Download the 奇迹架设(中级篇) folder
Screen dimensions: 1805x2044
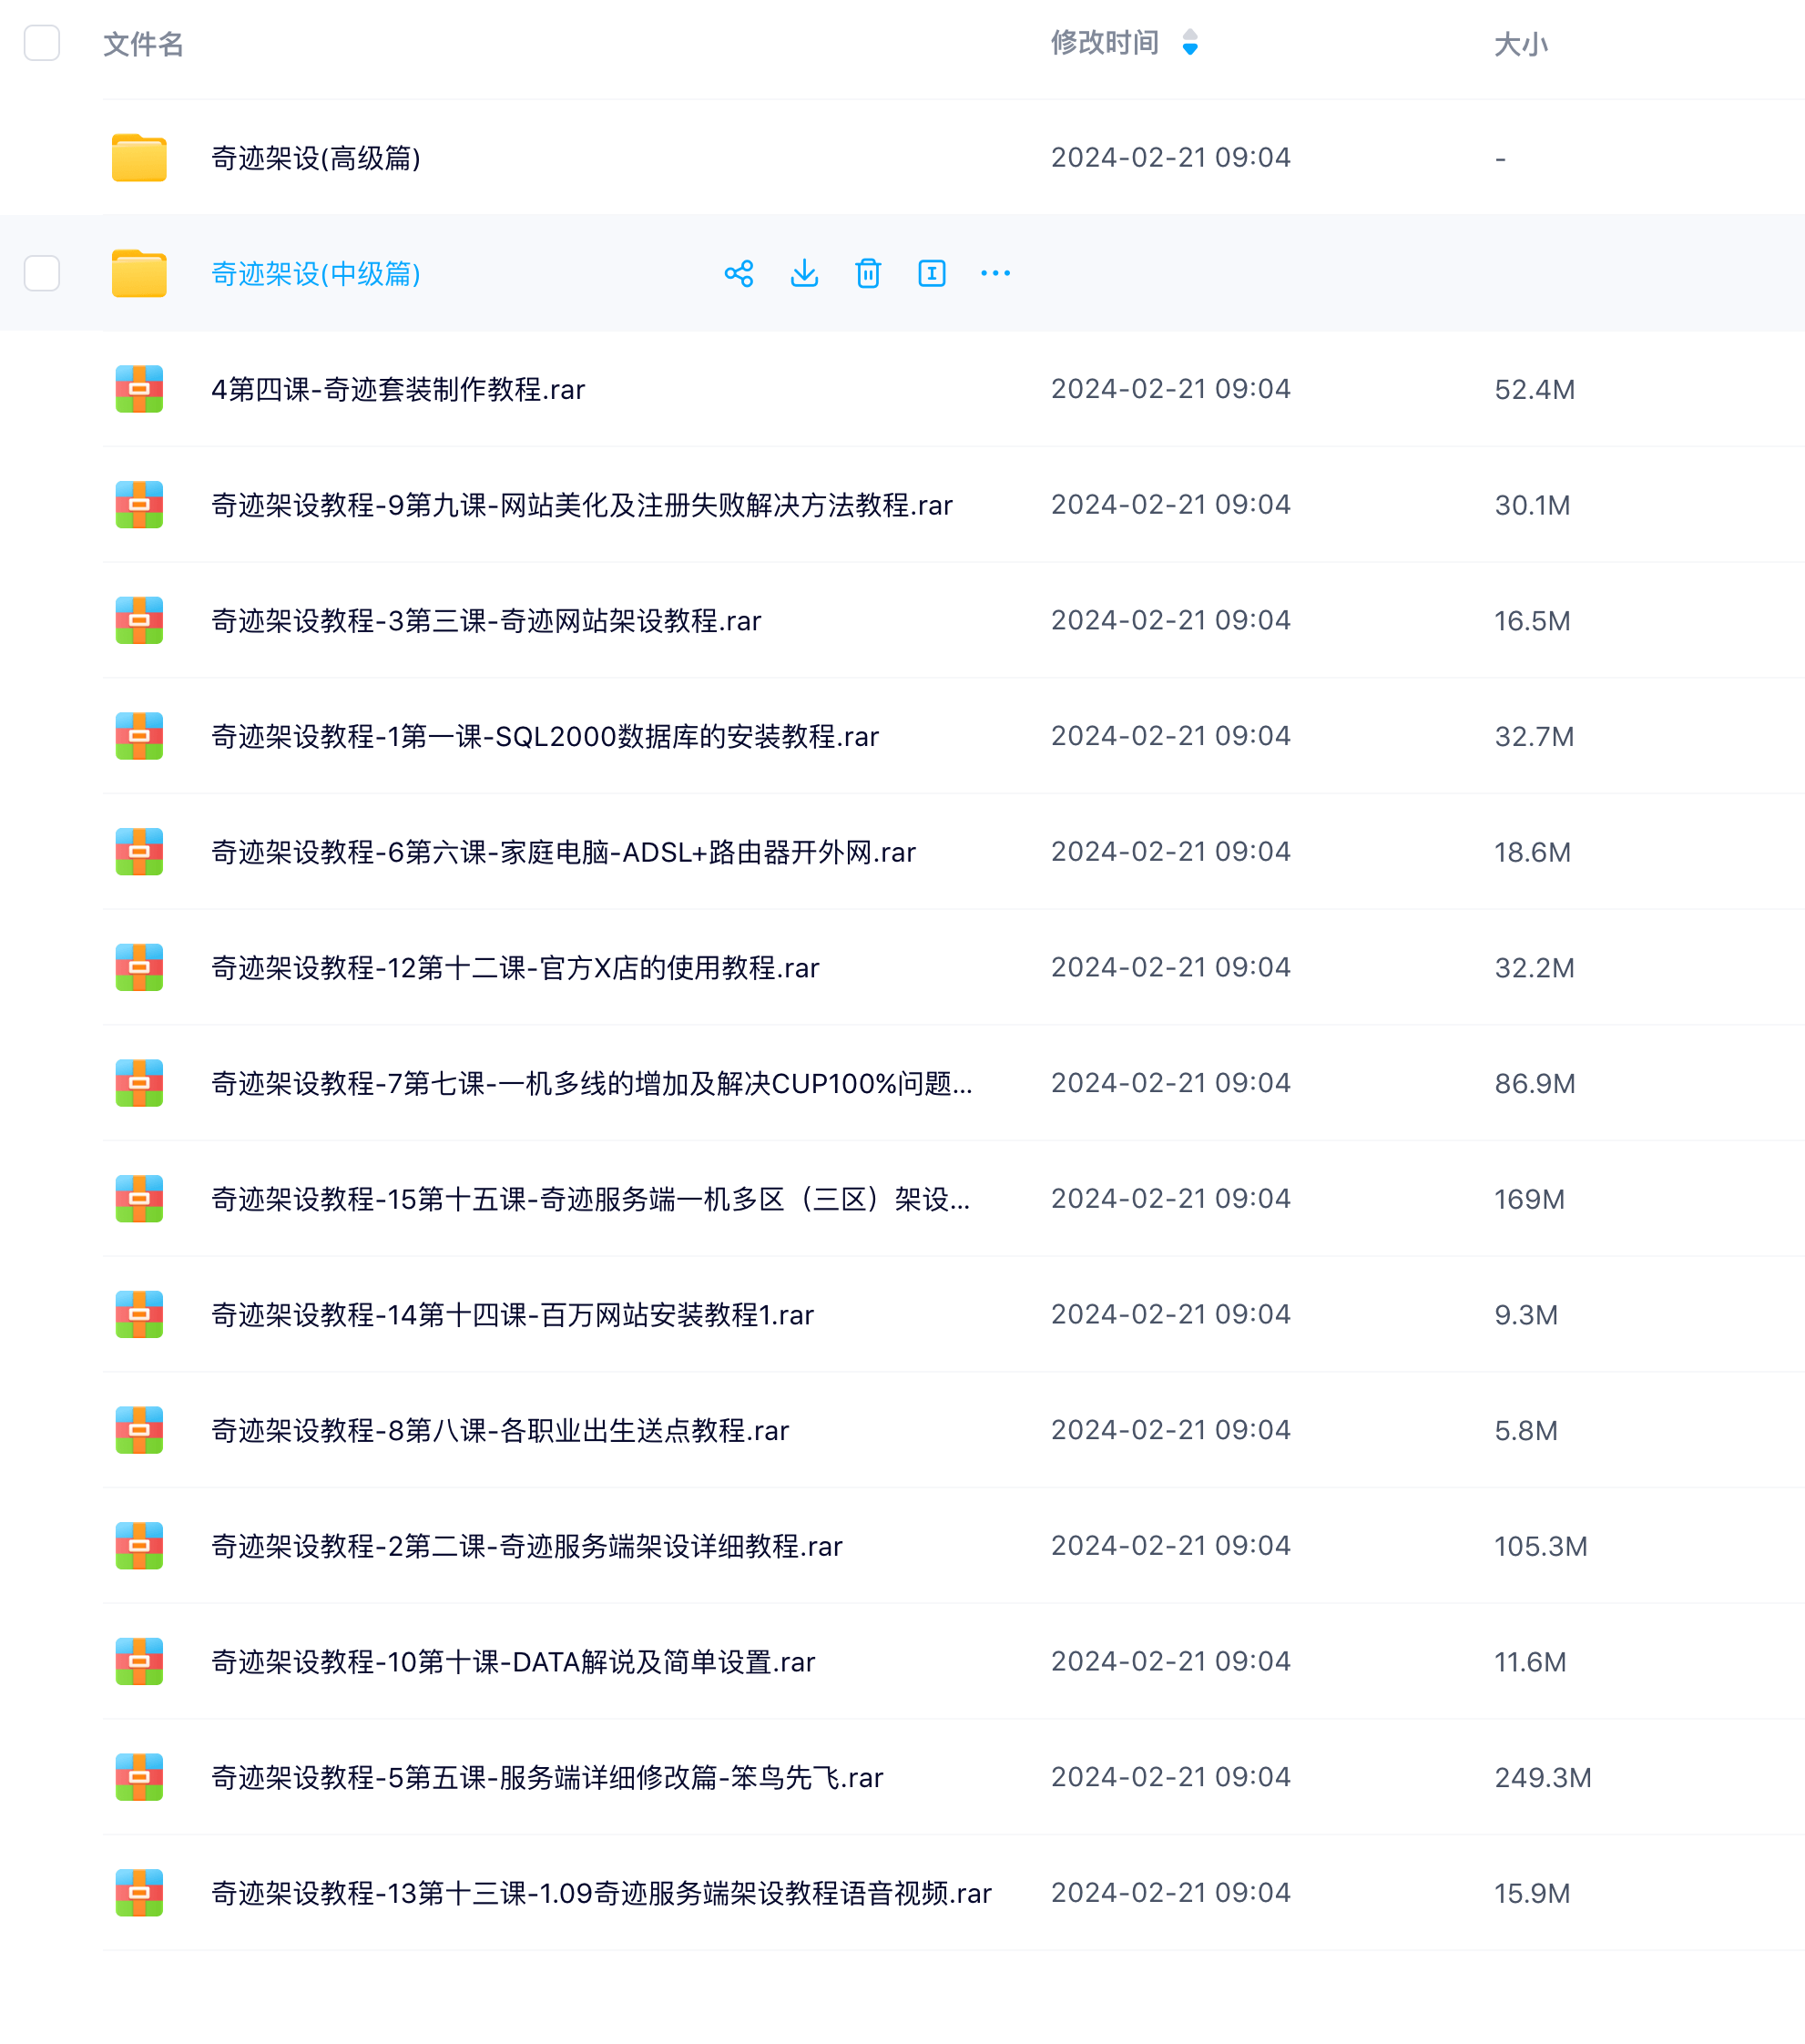click(804, 273)
